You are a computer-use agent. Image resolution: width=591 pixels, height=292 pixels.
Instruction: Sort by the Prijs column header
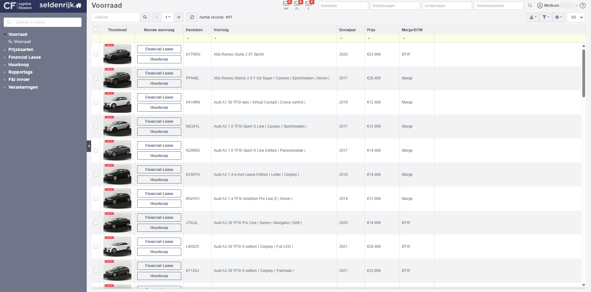point(371,30)
